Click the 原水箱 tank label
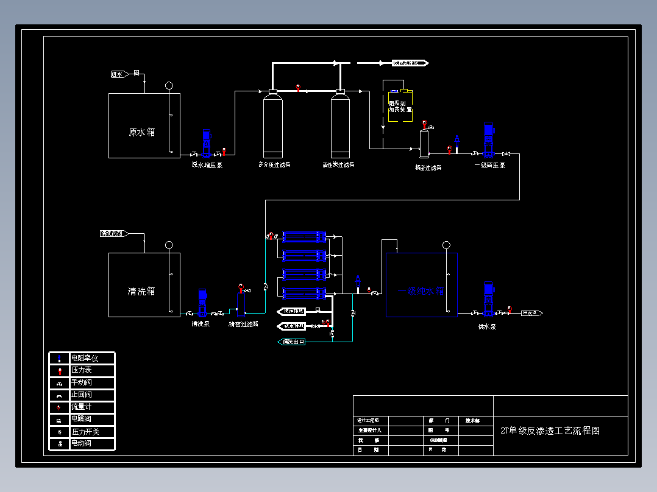This screenshot has height=492, width=657. pos(141,132)
